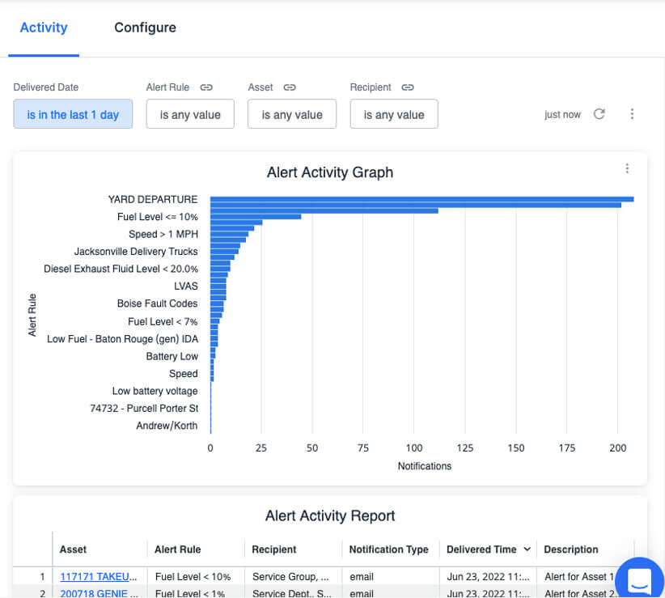This screenshot has height=598, width=665.
Task: Click 'Low Fuel - Baton Rouge (gen) IDA' label
Action: (123, 339)
